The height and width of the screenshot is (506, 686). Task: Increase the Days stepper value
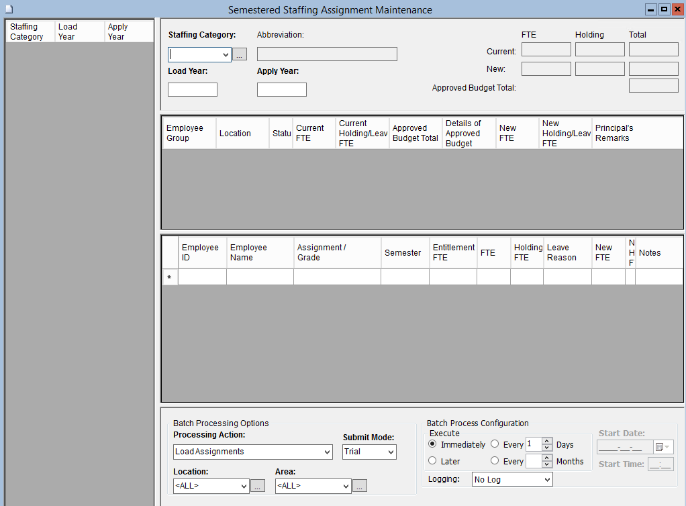pyautogui.click(x=547, y=441)
